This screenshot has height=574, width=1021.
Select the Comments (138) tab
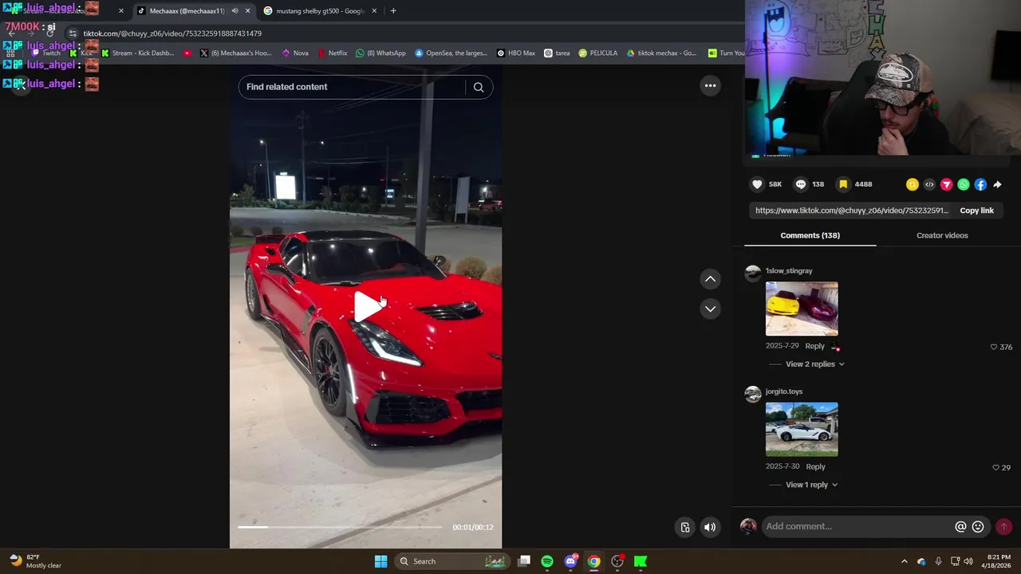coord(810,235)
